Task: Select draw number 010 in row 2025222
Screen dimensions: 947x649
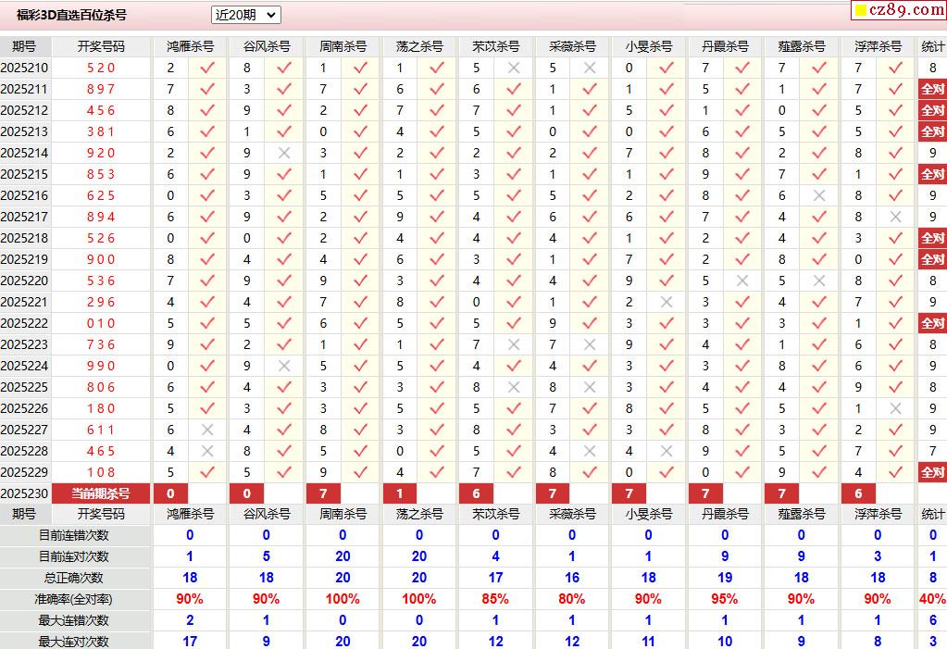Action: point(101,323)
